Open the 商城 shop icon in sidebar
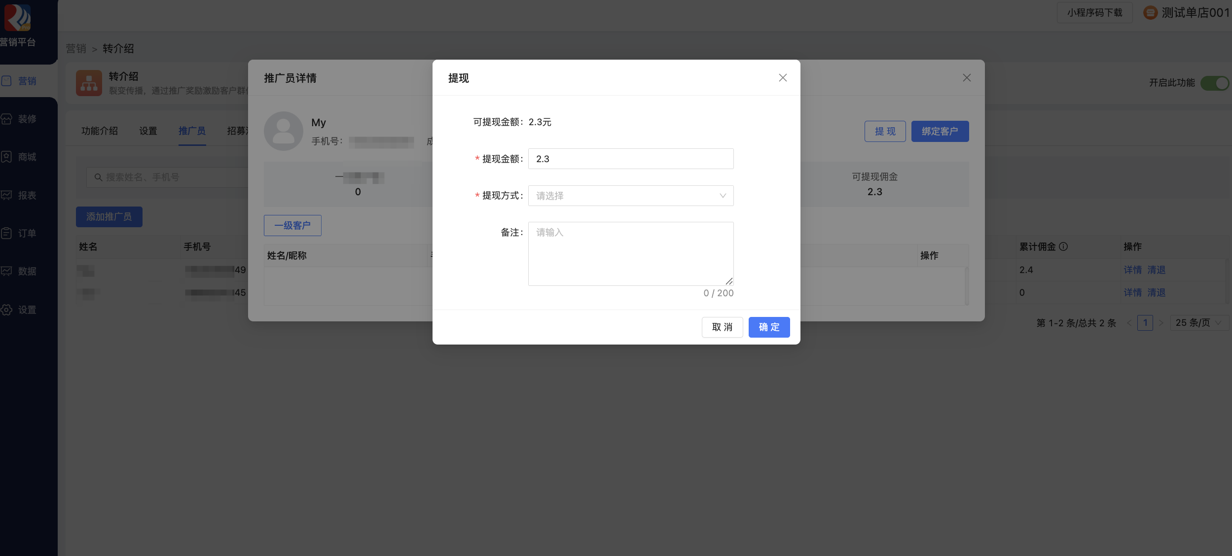 (6, 157)
